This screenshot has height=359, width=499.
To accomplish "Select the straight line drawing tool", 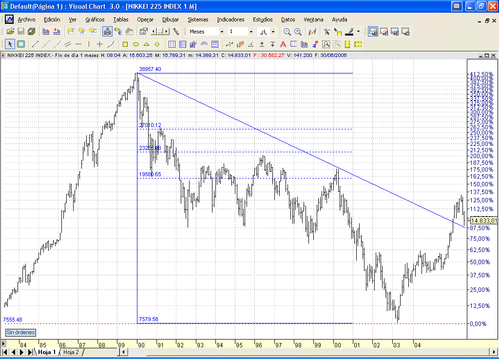I will click(x=35, y=44).
